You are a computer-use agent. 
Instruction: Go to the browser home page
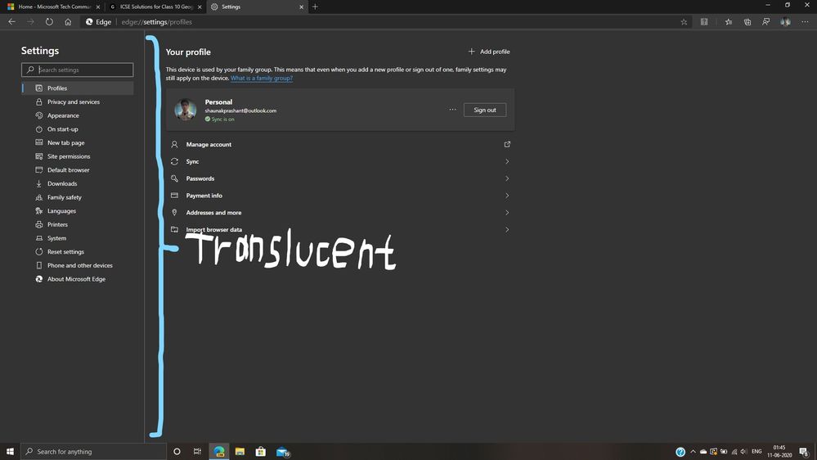68,22
